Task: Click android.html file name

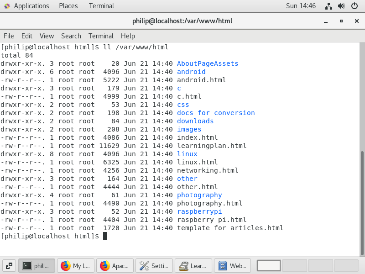Action: [201, 80]
